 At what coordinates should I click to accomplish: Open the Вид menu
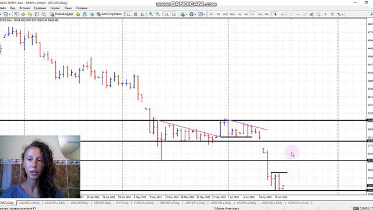(13, 8)
